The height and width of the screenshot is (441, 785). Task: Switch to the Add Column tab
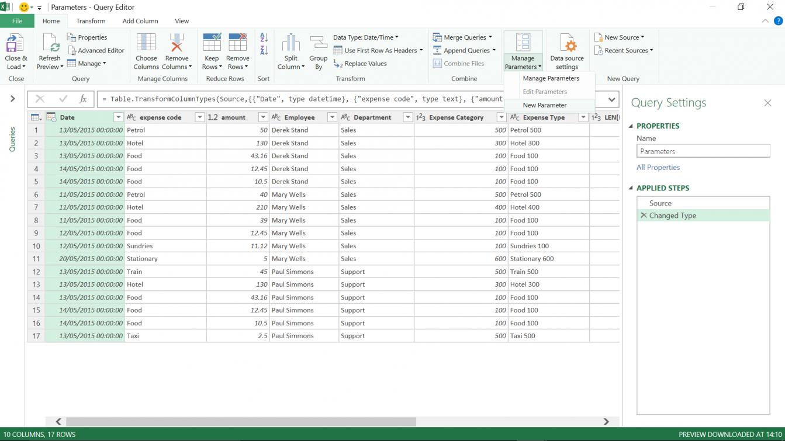(x=140, y=21)
